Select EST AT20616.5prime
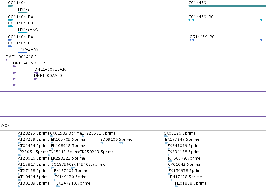The height and width of the screenshot is (188, 266). (33, 159)
